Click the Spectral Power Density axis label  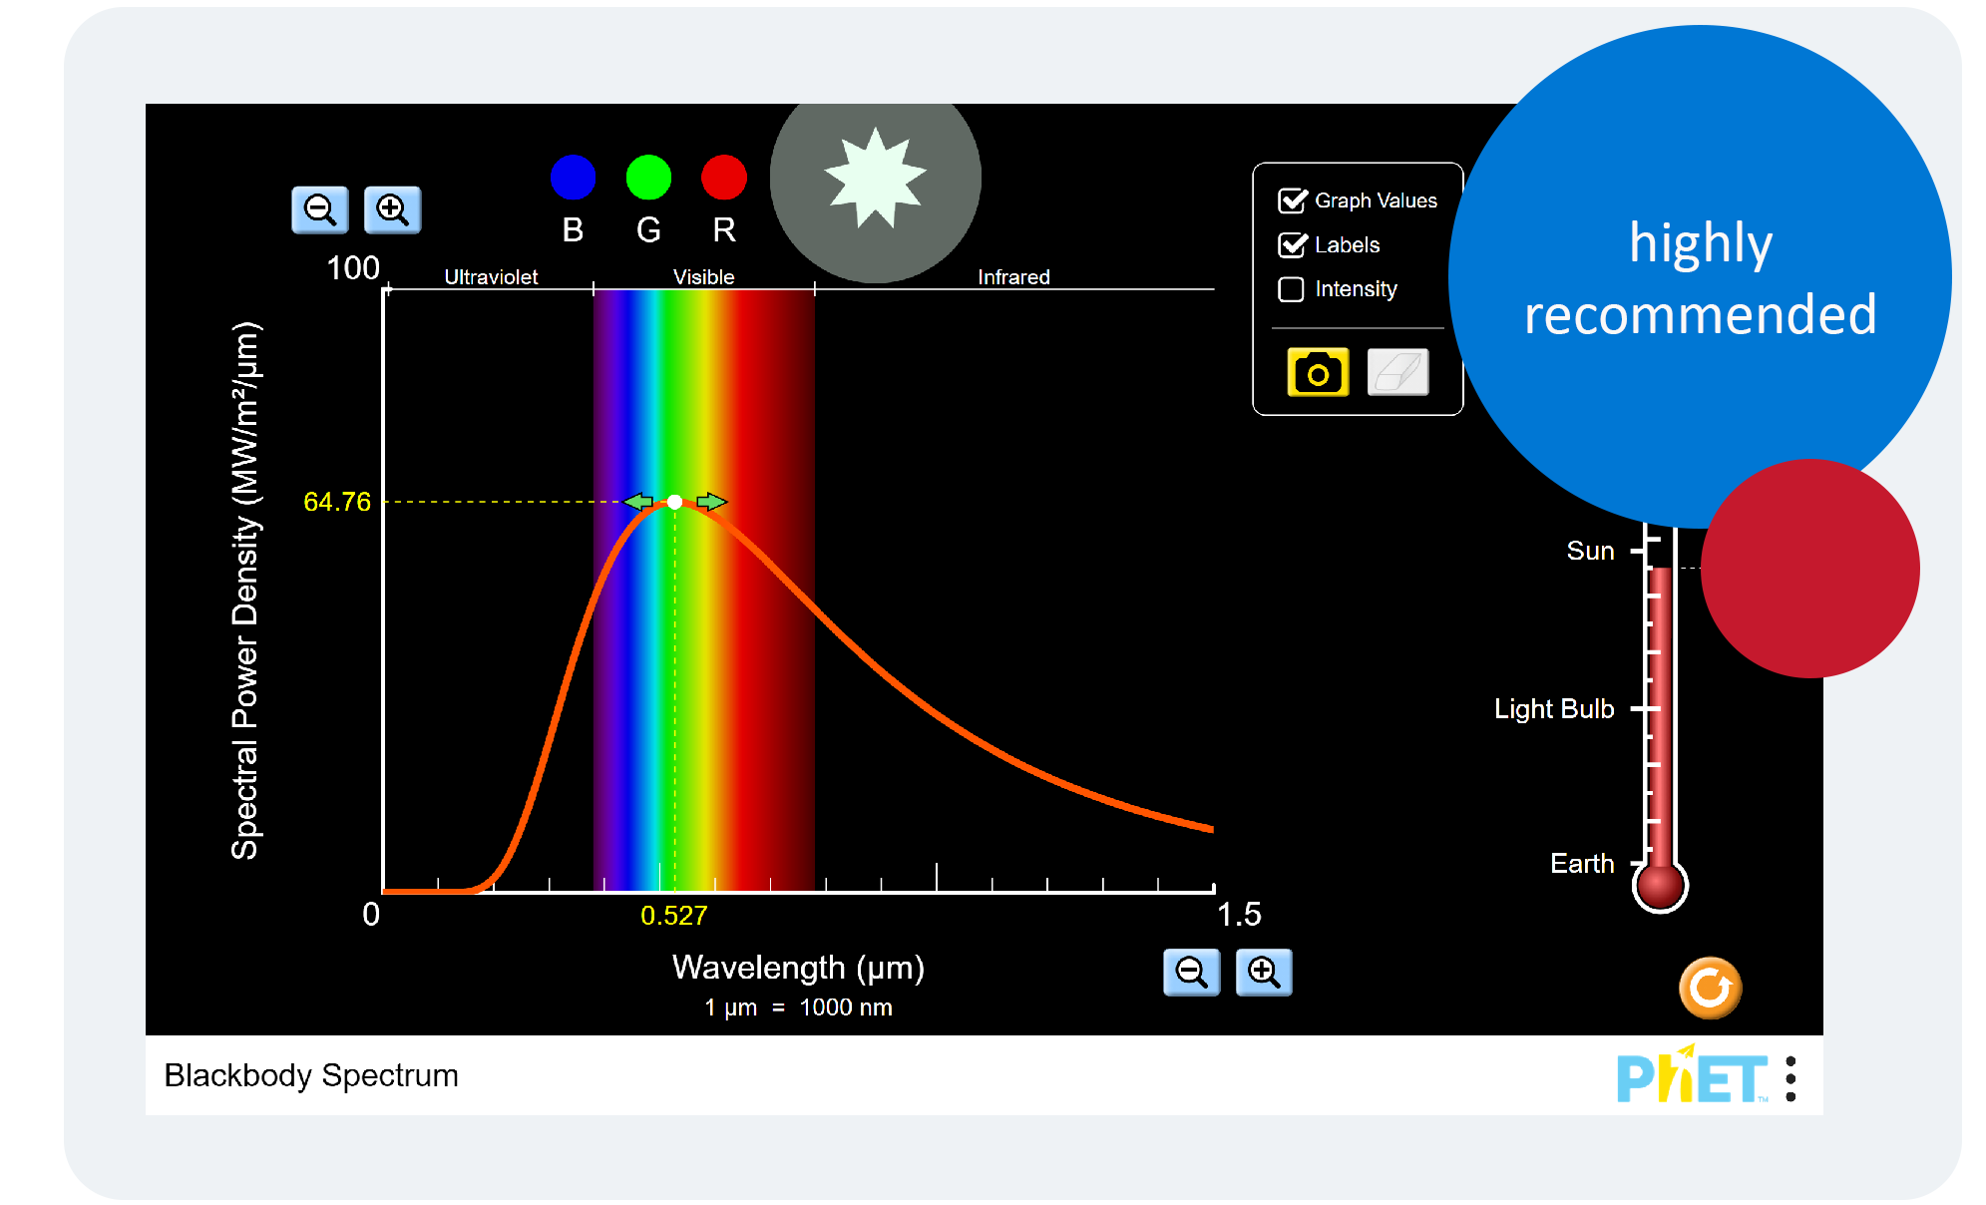click(x=245, y=591)
